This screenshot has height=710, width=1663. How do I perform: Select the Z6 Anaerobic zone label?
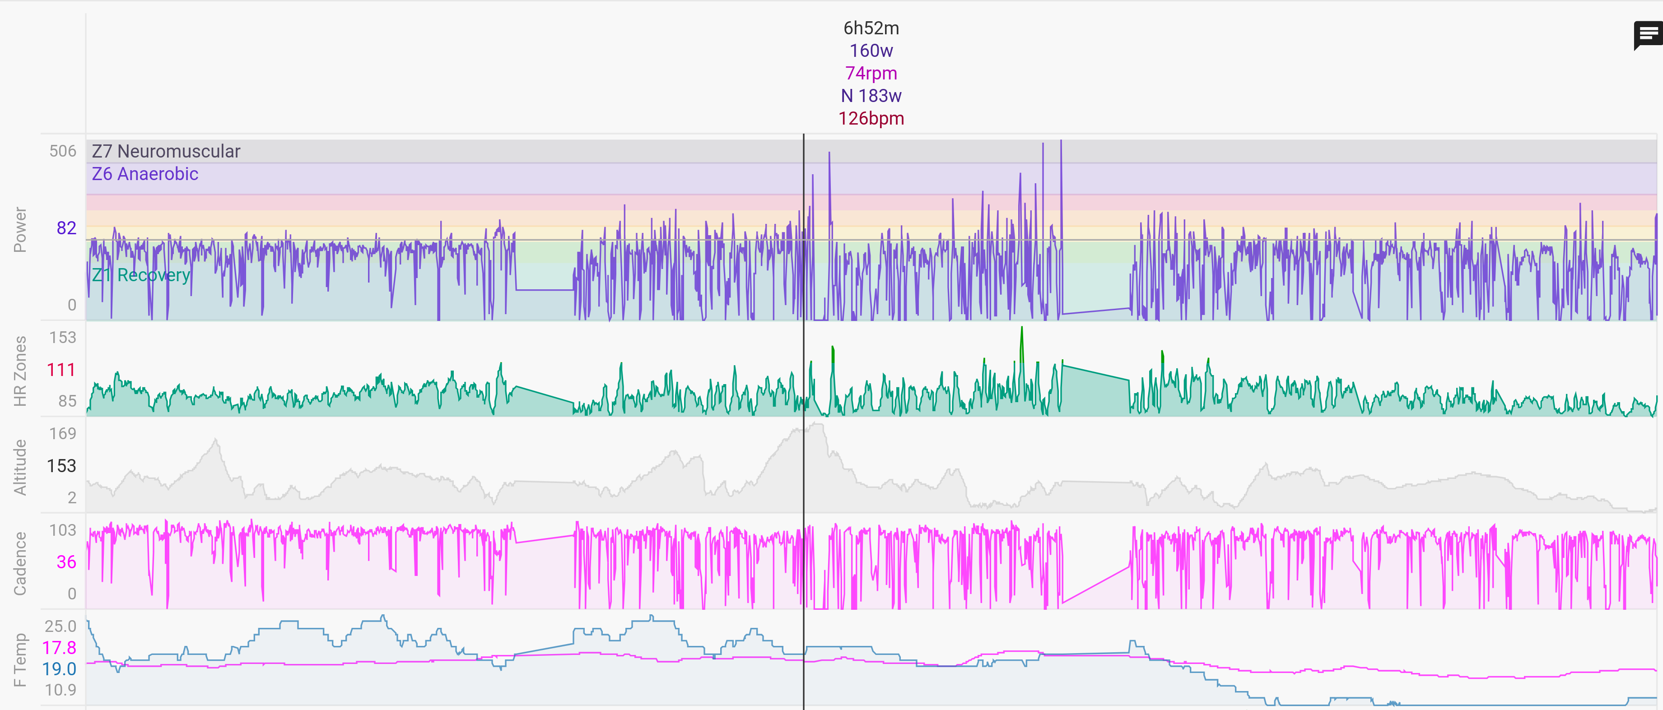tap(144, 174)
